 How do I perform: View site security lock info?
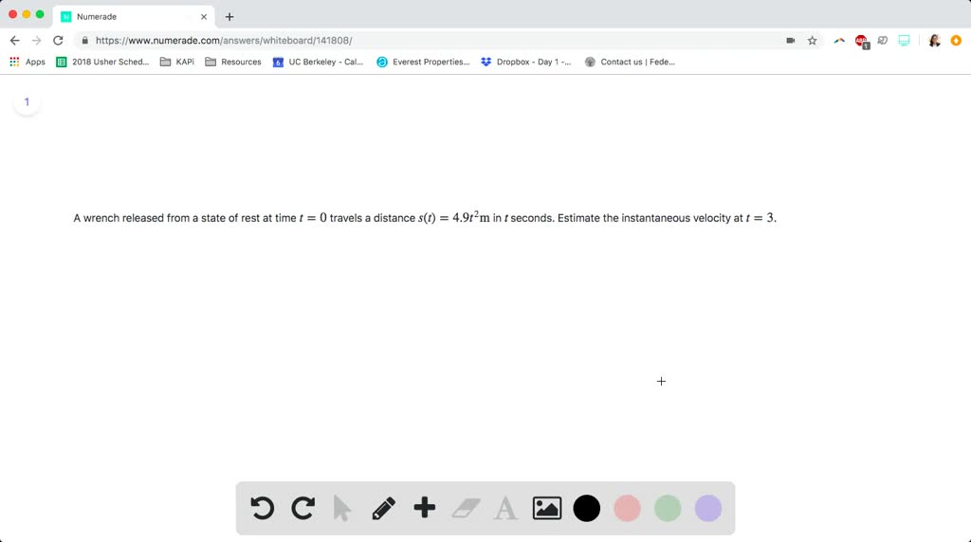pyautogui.click(x=84, y=40)
